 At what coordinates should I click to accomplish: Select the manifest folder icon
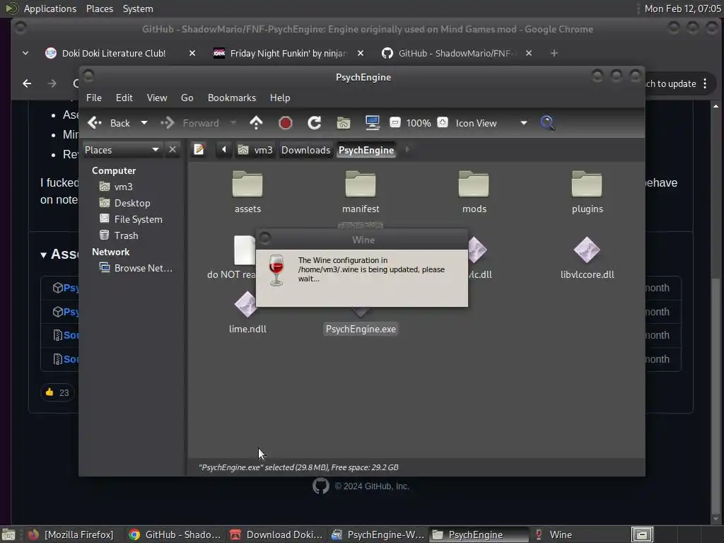pos(361,184)
